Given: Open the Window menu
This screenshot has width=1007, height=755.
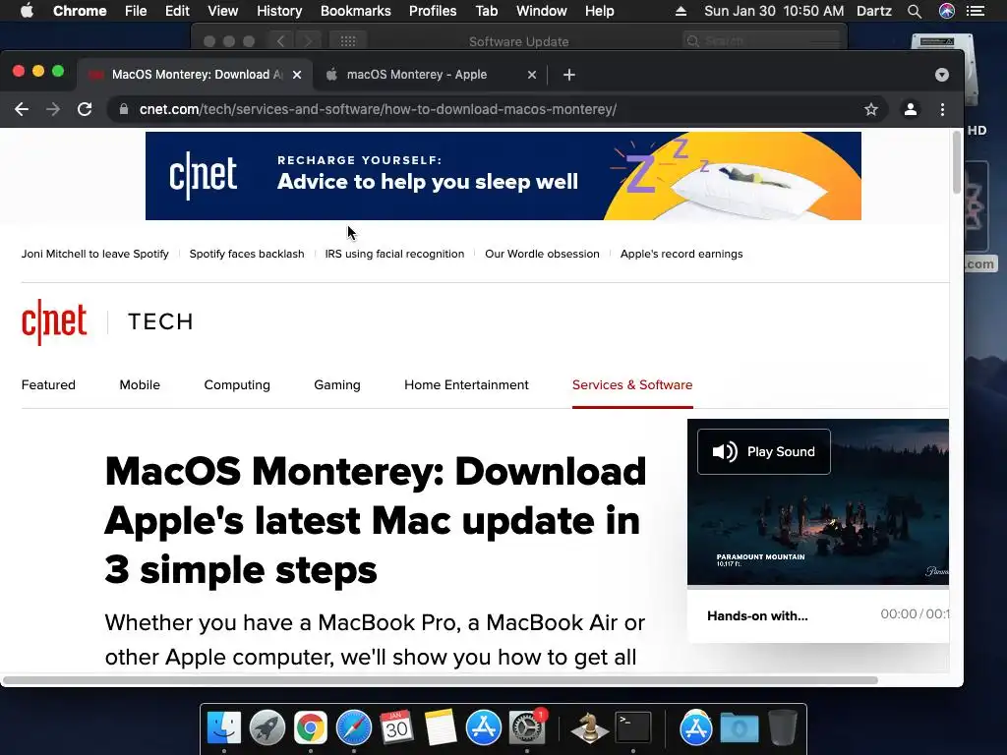Looking at the screenshot, I should point(542,11).
